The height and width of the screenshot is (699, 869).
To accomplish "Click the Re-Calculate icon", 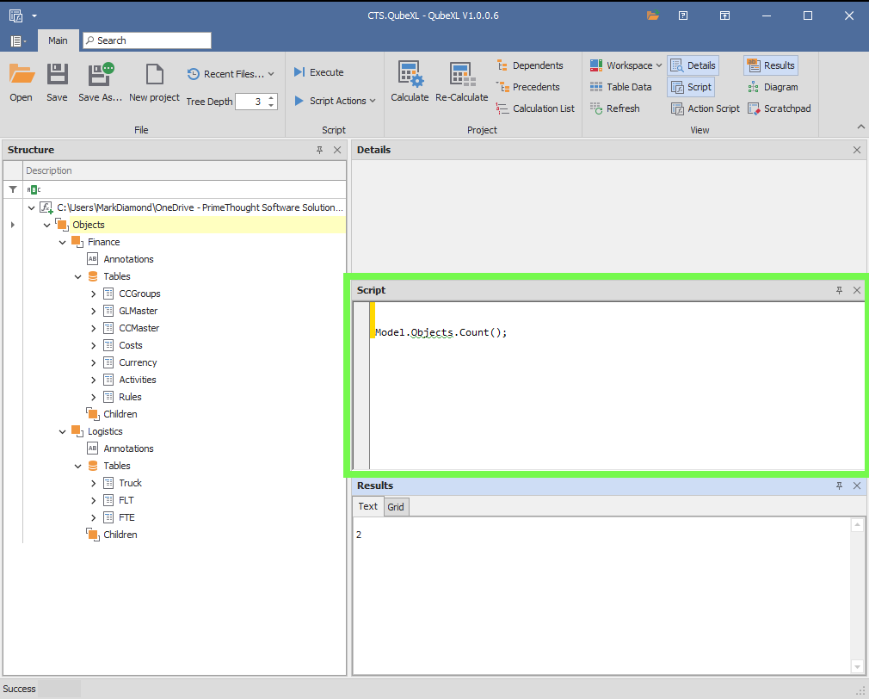I will click(x=461, y=75).
